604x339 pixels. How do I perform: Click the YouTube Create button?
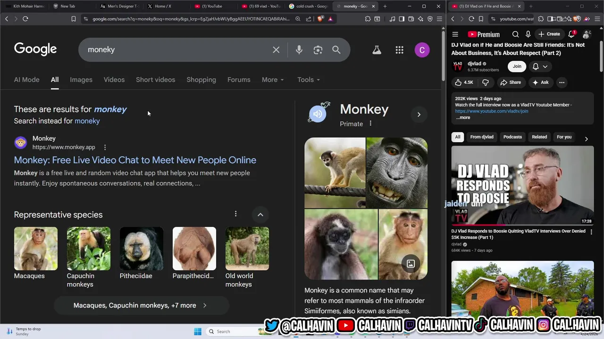[549, 34]
